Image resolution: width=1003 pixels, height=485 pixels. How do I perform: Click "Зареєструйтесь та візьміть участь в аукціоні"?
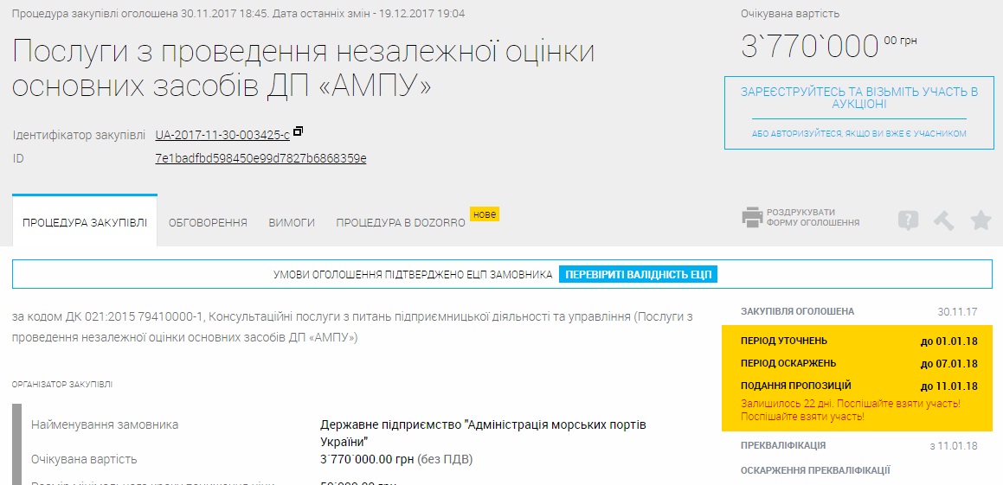(x=858, y=98)
